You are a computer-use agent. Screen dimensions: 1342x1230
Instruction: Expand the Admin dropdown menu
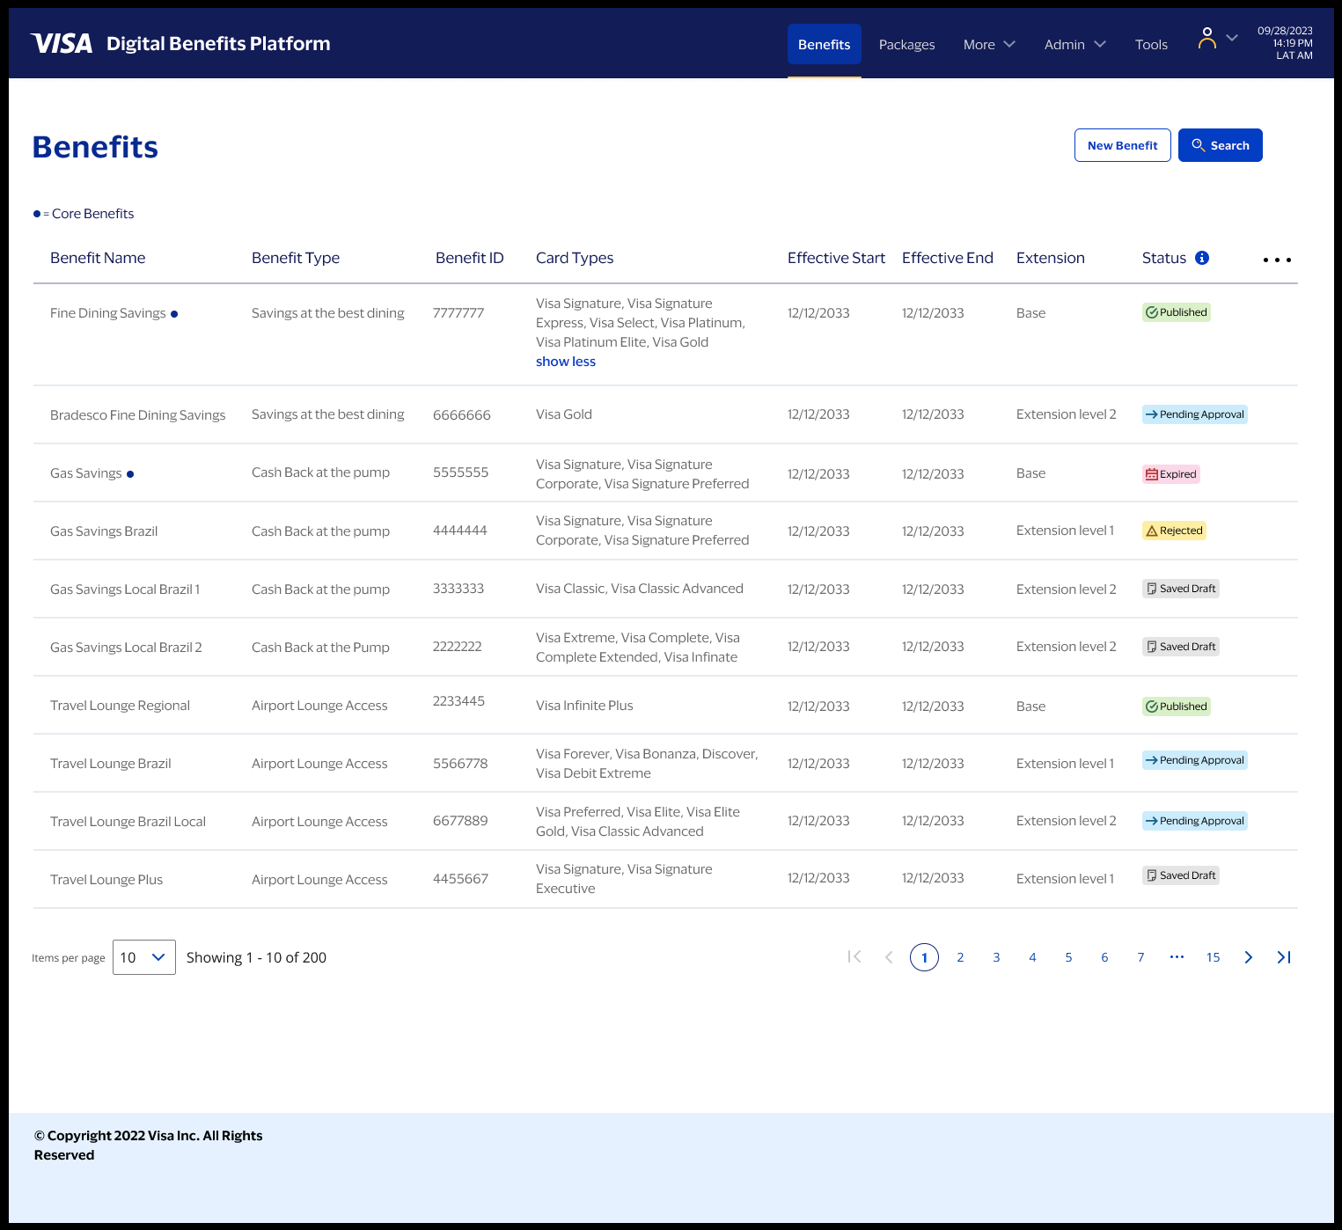coord(1074,45)
